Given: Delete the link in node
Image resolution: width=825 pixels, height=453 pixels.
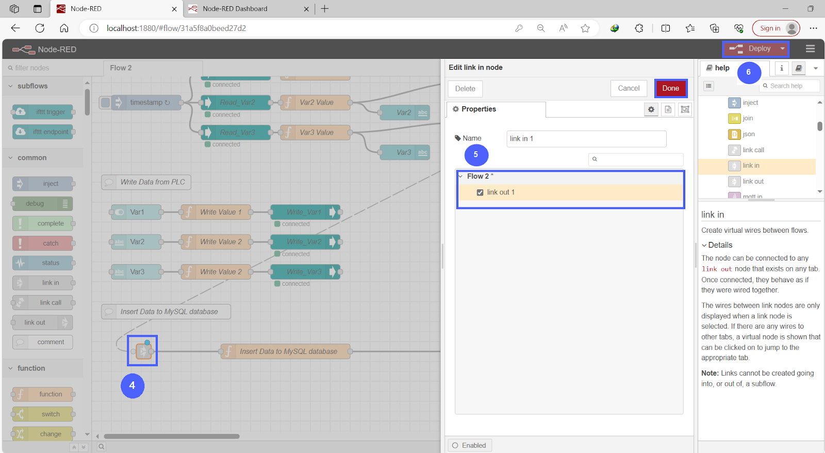Looking at the screenshot, I should coord(465,89).
